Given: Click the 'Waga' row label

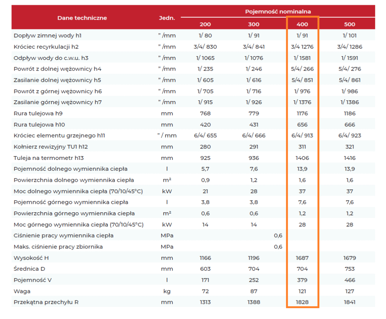Looking at the screenshot, I should coord(22,291).
